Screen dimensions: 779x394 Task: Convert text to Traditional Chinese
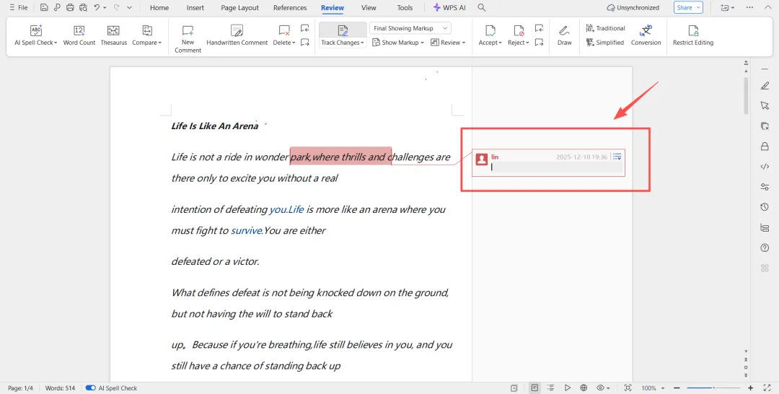pos(606,28)
